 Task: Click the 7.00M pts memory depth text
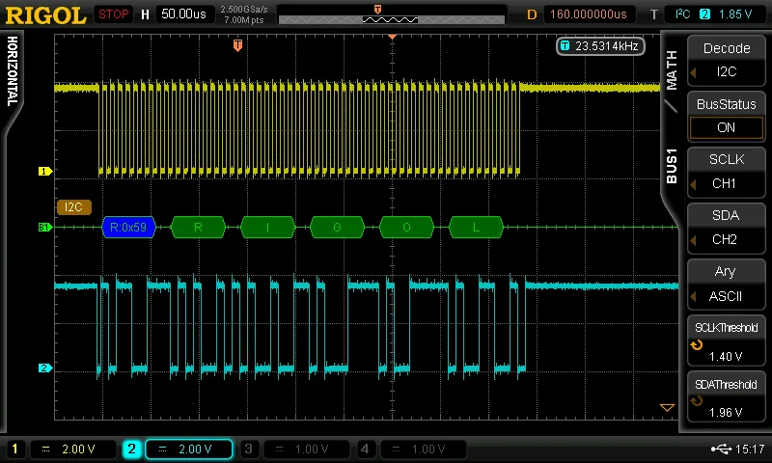(x=244, y=20)
